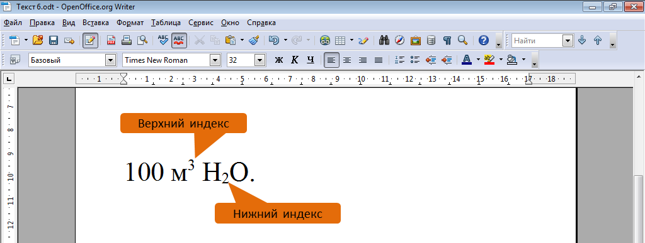Find Previous up arrow icon
Screen dimensions: 645x243
click(598, 40)
